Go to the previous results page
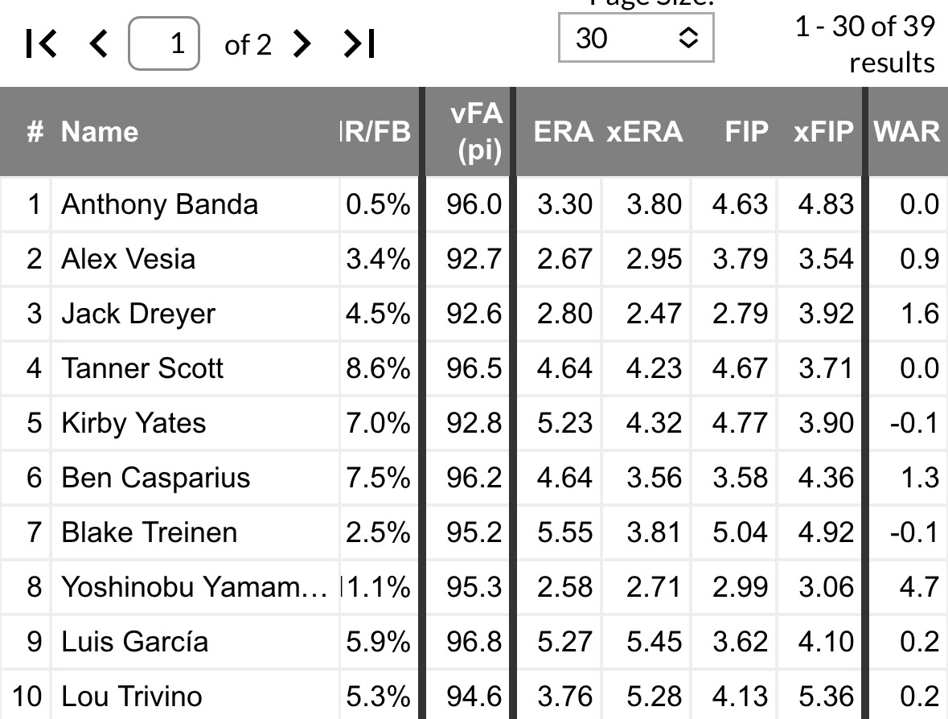This screenshot has height=719, width=948. pos(98,44)
